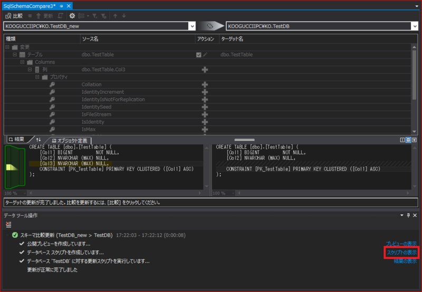The height and width of the screenshot is (292, 422).
Task: Click the plus icon in IsIdentity row
Action: tap(205, 122)
